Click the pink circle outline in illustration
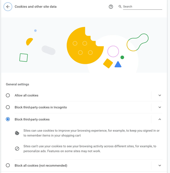Image resolution: width=170 pixels, height=173 pixels. 113,51
